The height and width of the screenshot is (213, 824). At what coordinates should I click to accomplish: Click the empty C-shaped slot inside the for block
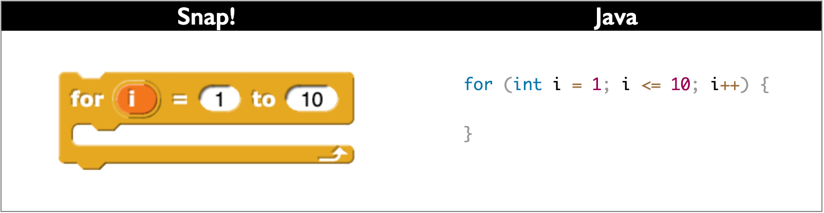pyautogui.click(x=205, y=135)
